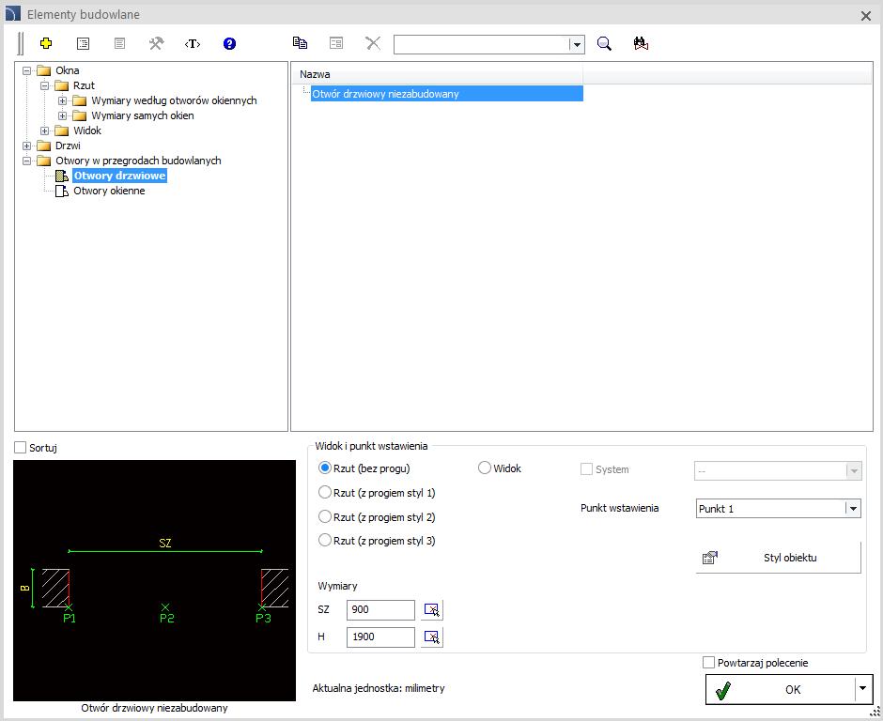Click the Styl obiektu button
The image size is (883, 721).
pyautogui.click(x=778, y=558)
